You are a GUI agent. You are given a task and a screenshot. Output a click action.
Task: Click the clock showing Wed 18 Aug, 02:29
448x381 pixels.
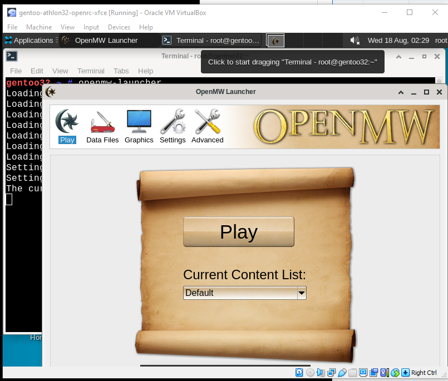398,40
